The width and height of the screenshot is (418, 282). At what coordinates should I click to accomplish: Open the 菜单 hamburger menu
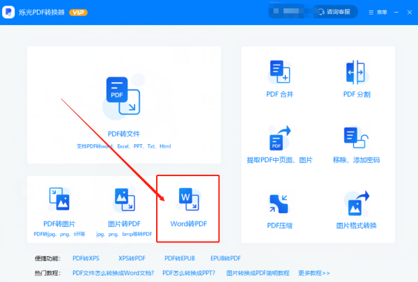378,12
